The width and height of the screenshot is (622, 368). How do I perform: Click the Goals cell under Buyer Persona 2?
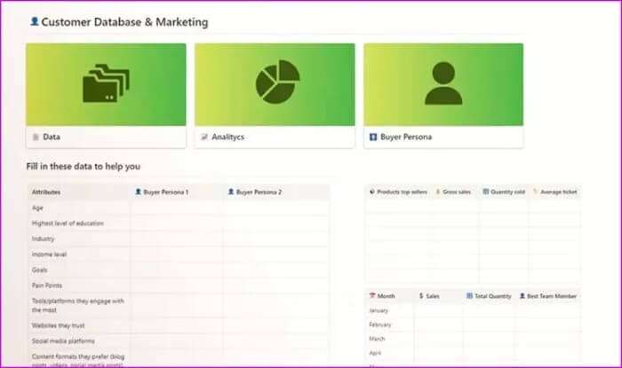(x=275, y=270)
